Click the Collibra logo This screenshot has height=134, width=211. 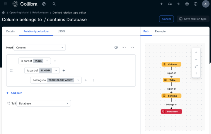click(25, 4)
